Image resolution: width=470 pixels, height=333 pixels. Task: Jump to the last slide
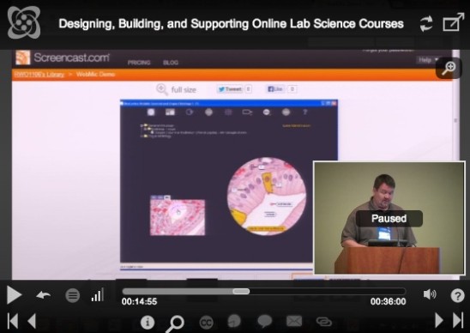point(458,320)
